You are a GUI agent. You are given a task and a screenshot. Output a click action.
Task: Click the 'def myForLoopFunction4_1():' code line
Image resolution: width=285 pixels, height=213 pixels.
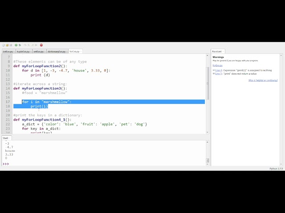[42, 120]
